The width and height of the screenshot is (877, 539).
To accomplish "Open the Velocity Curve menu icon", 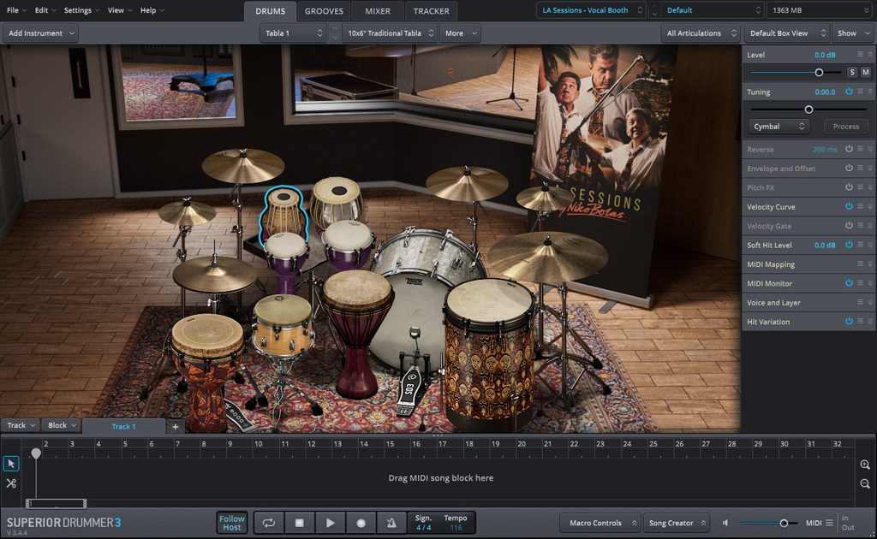I will pos(860,207).
